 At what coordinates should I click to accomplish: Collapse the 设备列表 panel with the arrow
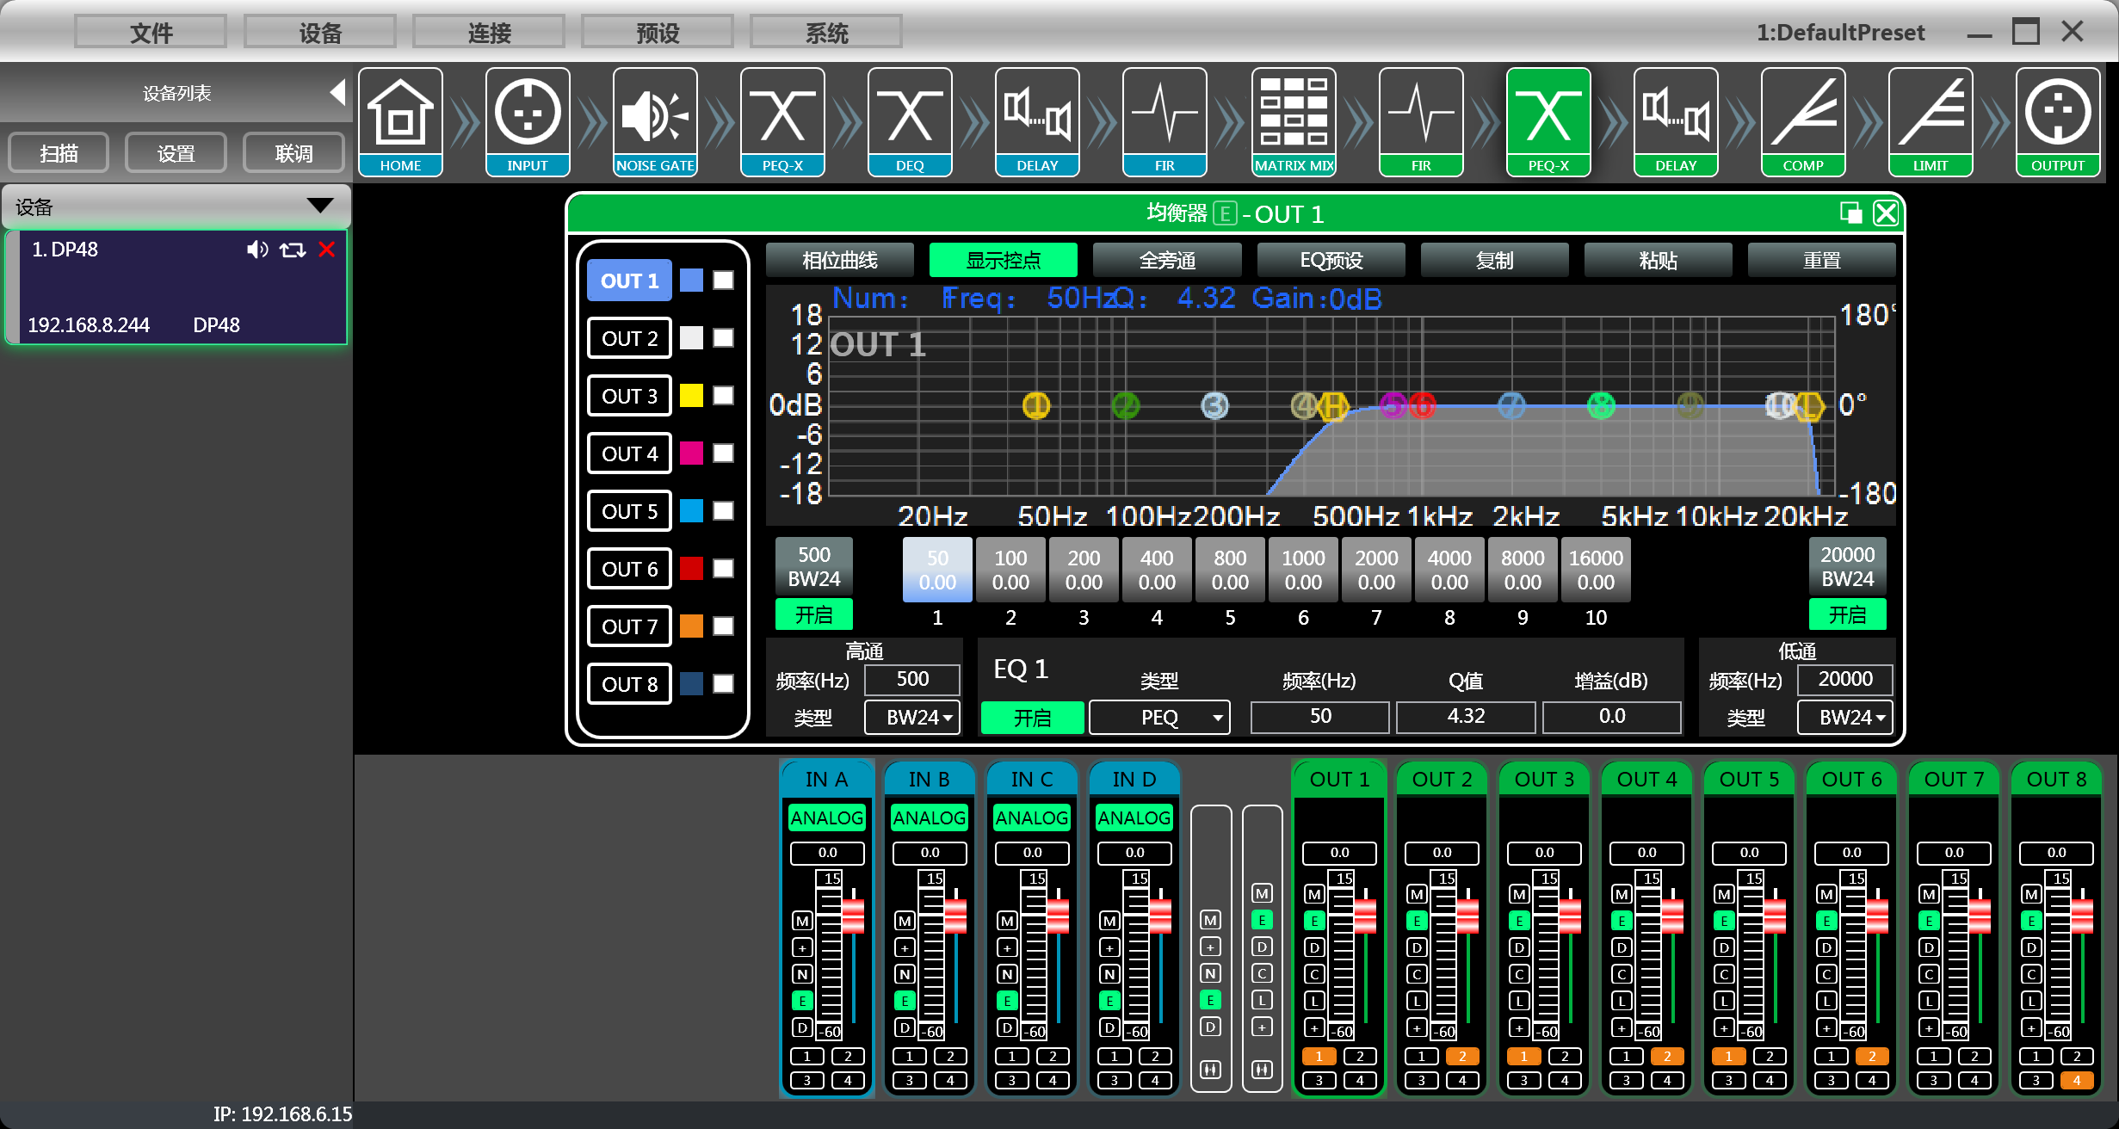coord(338,92)
